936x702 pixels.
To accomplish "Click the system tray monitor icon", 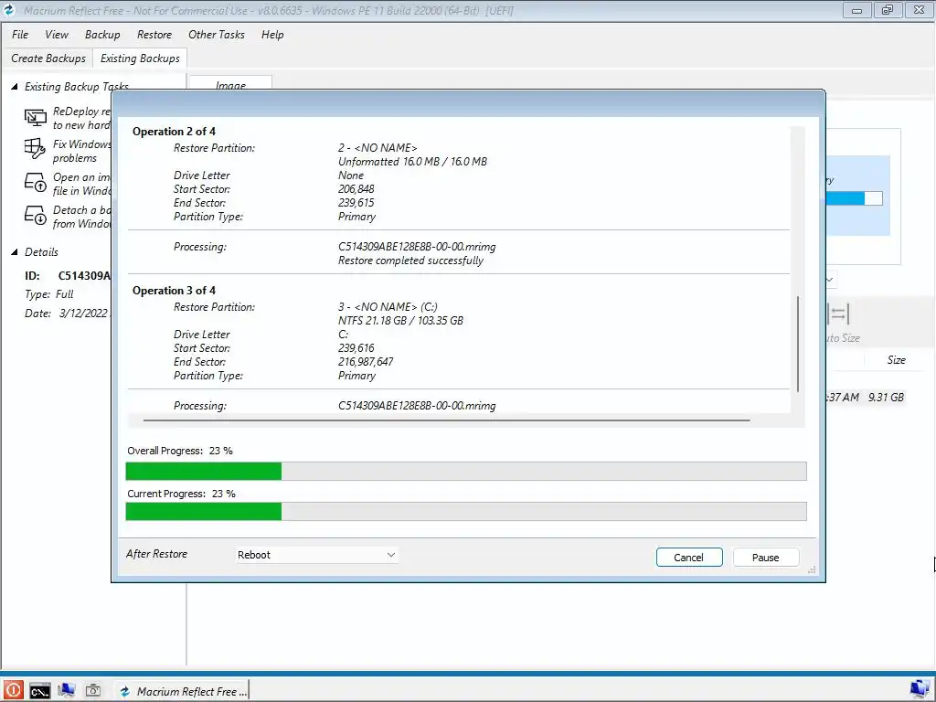I will [920, 689].
